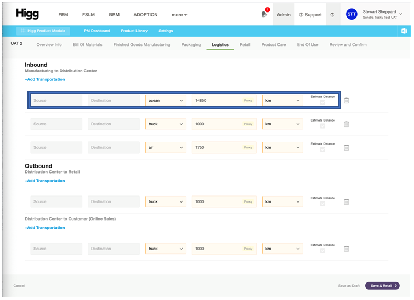The width and height of the screenshot is (414, 300).
Task: Open km unit dropdown in Online Sales row
Action: point(282,249)
